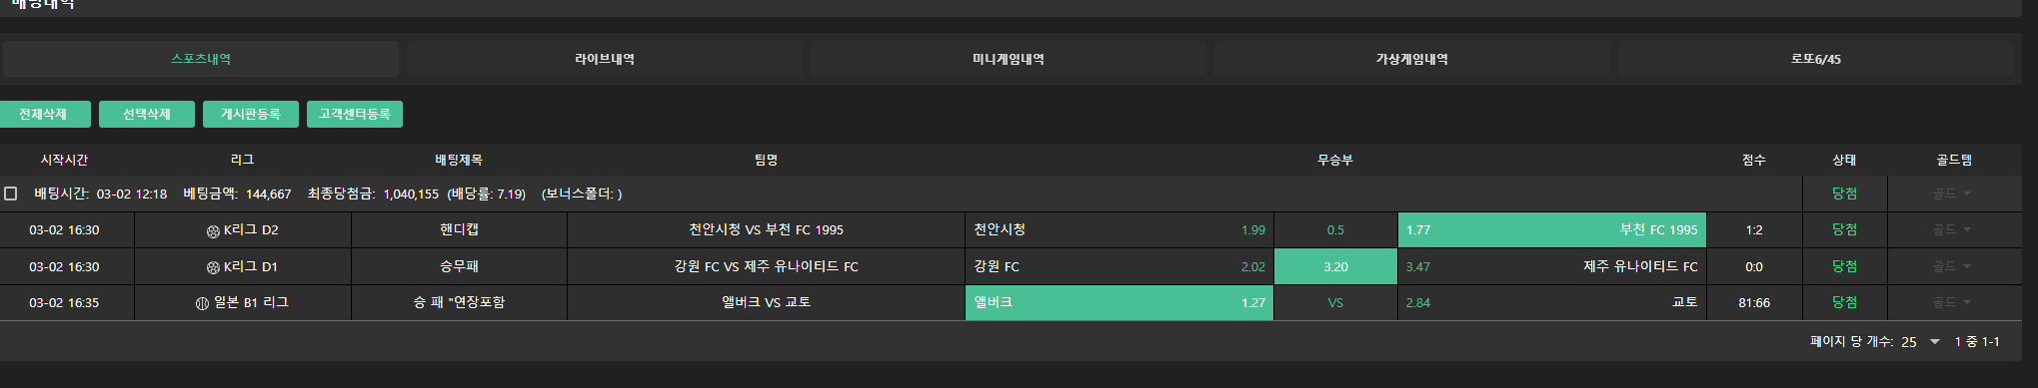Click the highlighted 앨버크 1.27 odds cell

tap(1119, 303)
